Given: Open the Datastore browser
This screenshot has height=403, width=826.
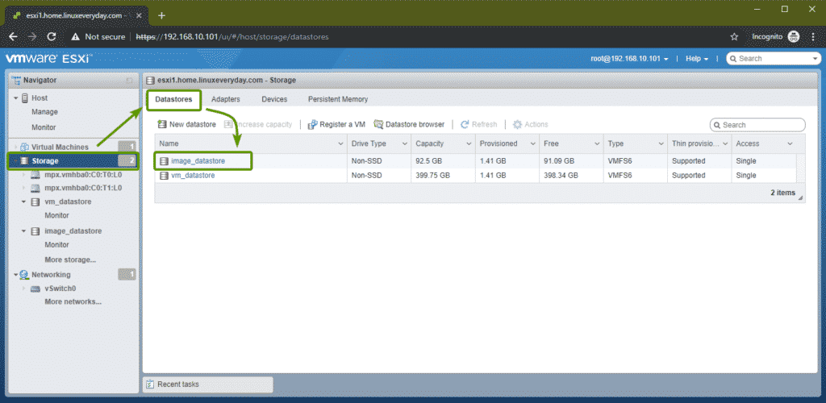Looking at the screenshot, I should pos(378,125).
